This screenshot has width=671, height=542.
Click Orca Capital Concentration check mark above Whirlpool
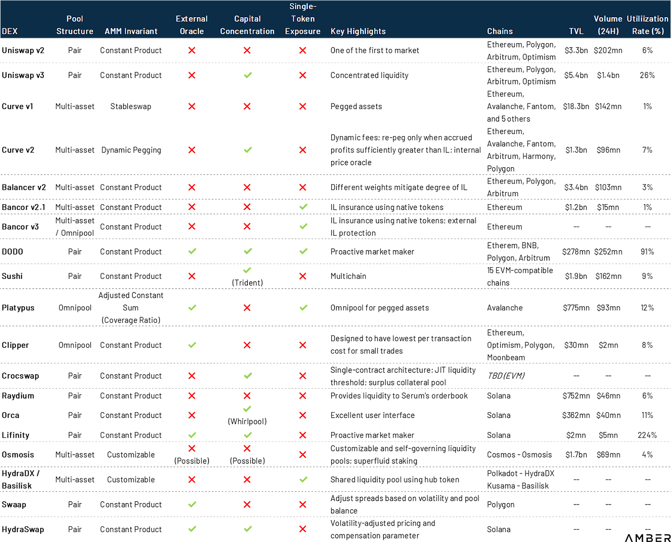click(247, 409)
